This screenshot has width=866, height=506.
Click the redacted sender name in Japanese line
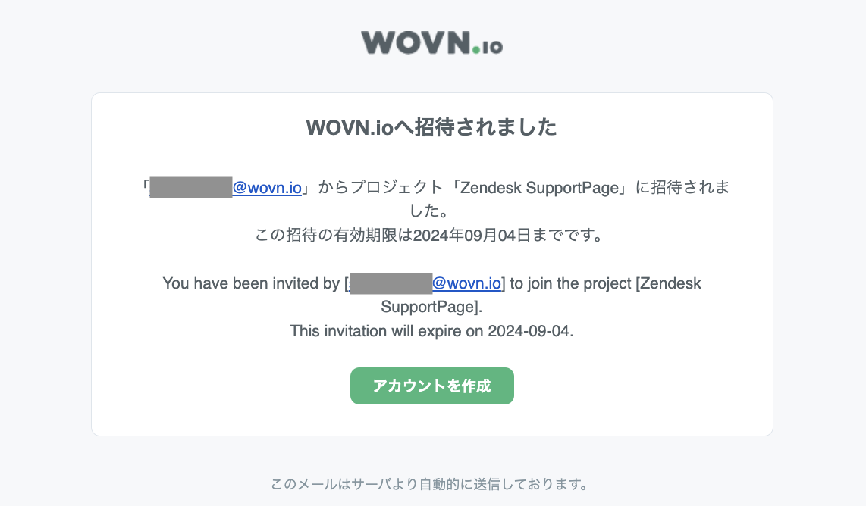tap(190, 188)
